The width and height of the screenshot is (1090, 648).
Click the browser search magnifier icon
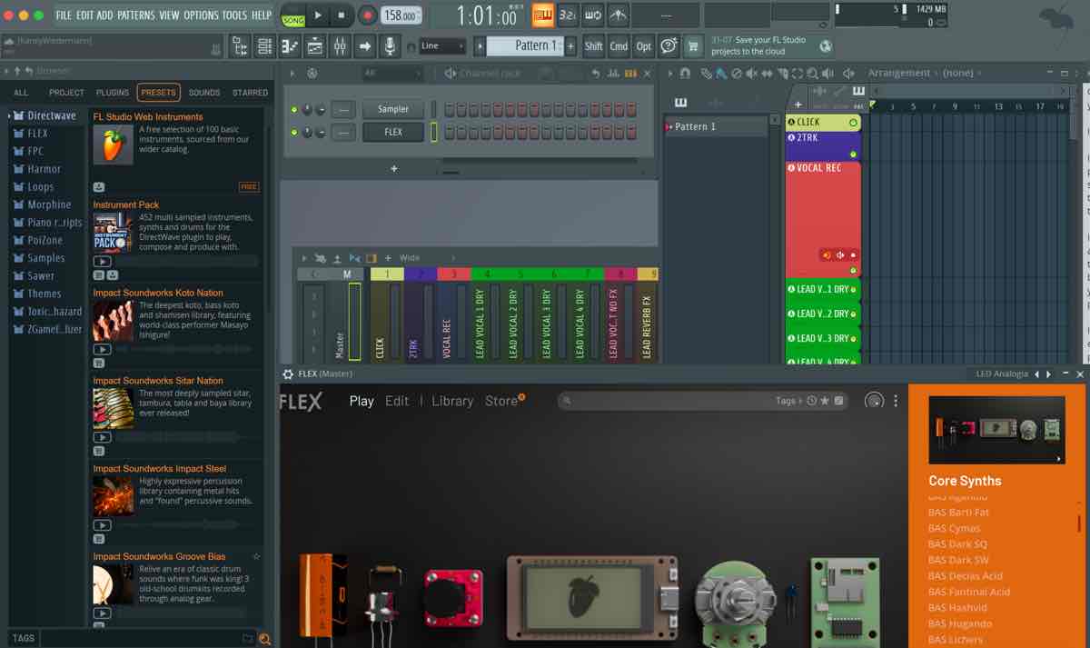click(265, 639)
